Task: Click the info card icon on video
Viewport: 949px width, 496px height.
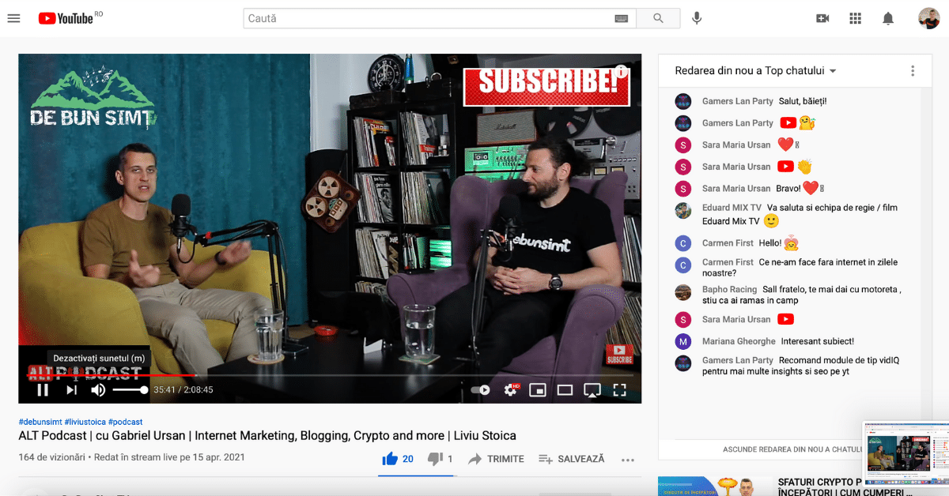Action: (x=622, y=71)
